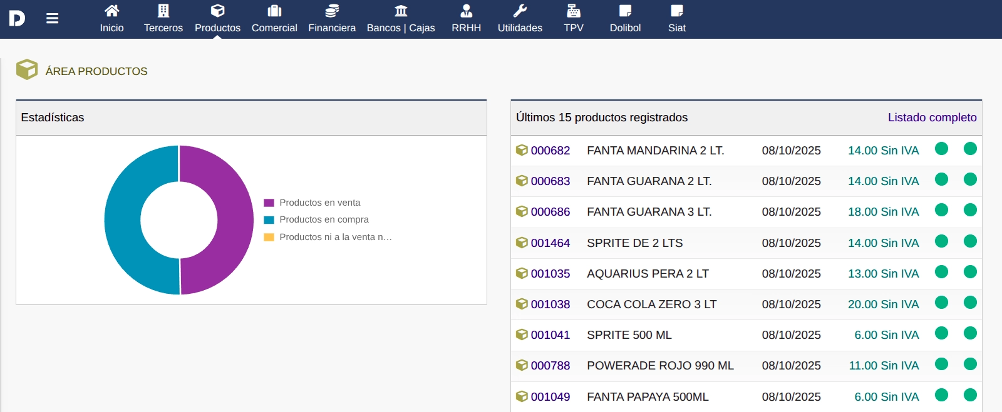Click first status dot for FANTA GUARANA 2 LT.
Image resolution: width=1002 pixels, height=412 pixels.
tap(941, 179)
